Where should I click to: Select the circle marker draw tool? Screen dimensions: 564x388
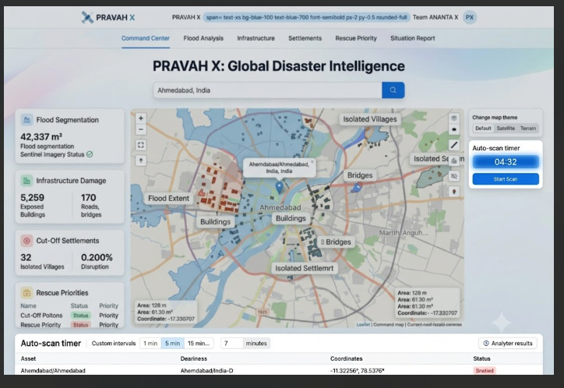coord(454,129)
